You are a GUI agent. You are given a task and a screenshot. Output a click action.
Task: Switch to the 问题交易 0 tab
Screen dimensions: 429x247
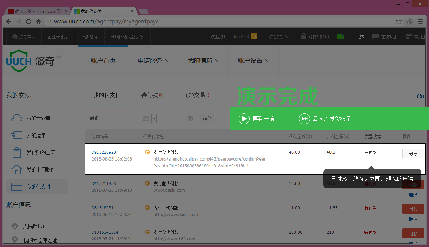point(196,95)
